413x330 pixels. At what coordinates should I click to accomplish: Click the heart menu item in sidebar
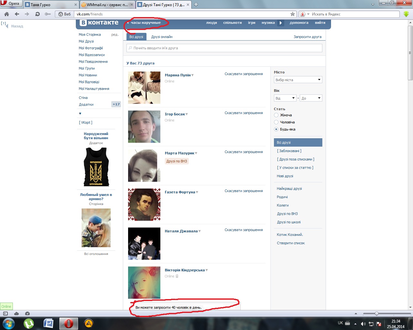coord(80,113)
